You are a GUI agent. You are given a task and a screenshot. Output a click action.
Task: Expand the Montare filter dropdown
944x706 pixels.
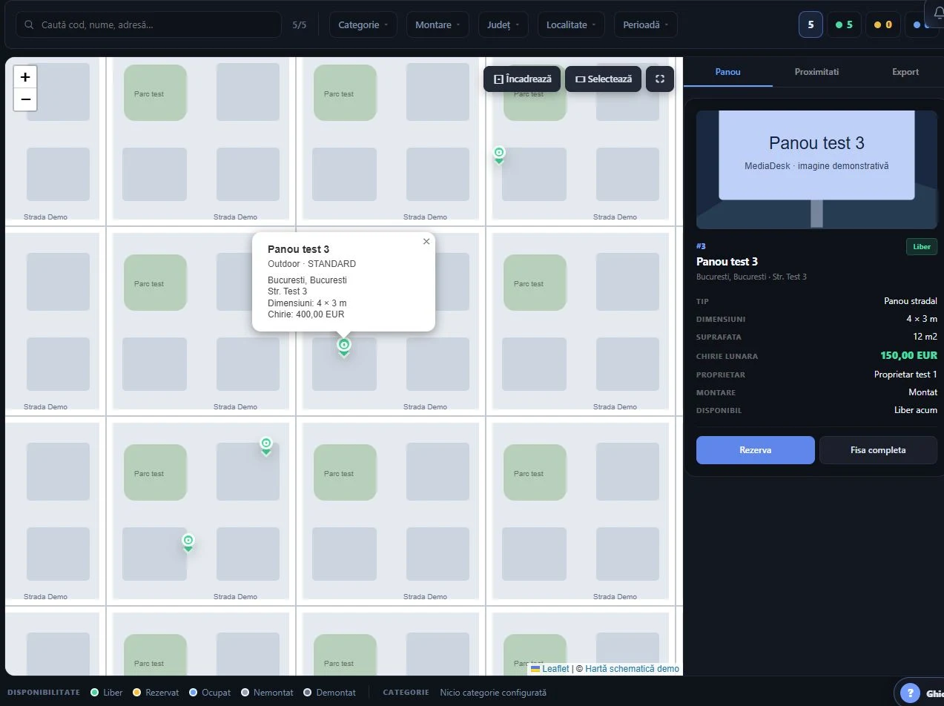coord(438,24)
